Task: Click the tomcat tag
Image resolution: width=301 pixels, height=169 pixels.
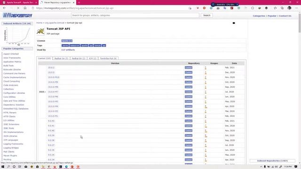Action: pos(97,46)
